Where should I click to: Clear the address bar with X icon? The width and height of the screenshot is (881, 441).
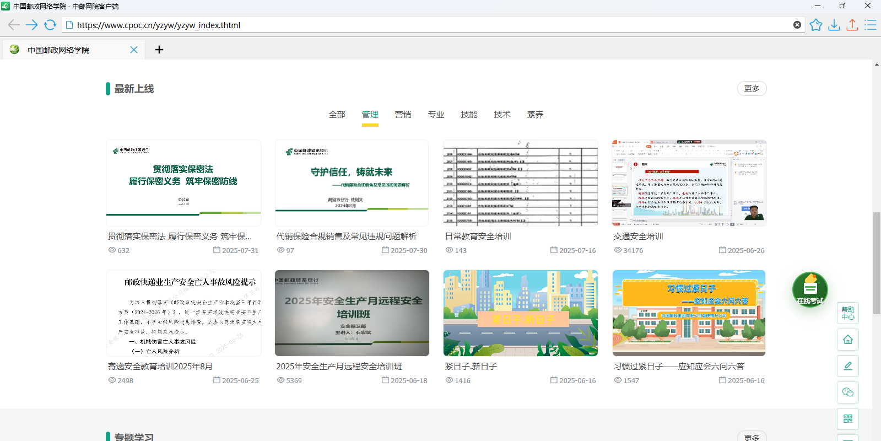[x=797, y=25]
